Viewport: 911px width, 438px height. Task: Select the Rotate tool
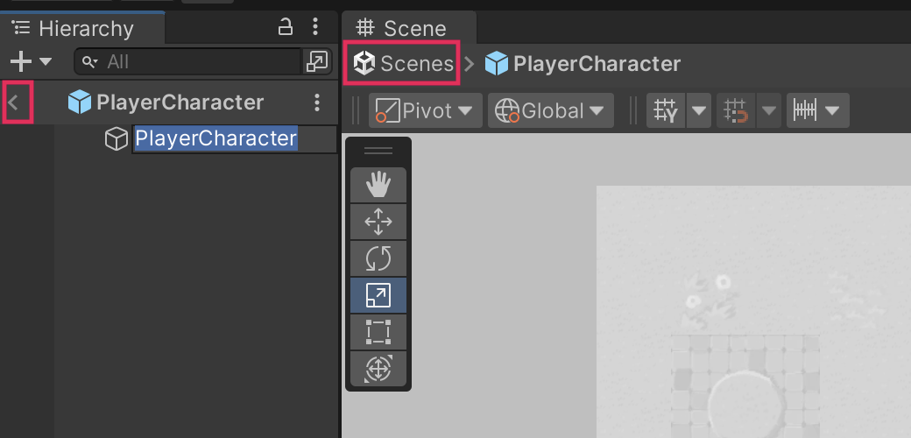[378, 258]
